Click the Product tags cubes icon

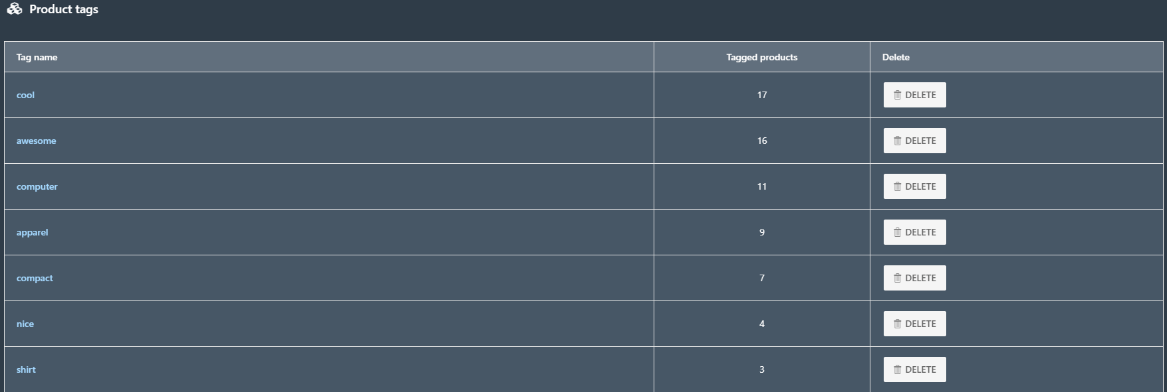[15, 9]
